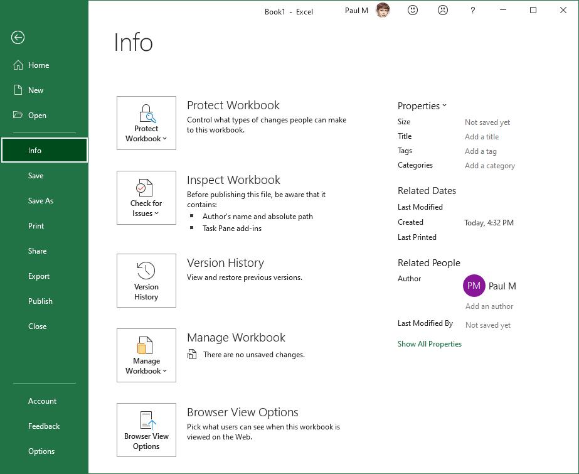Click the purple PM author avatar
The image size is (579, 474).
(x=474, y=286)
